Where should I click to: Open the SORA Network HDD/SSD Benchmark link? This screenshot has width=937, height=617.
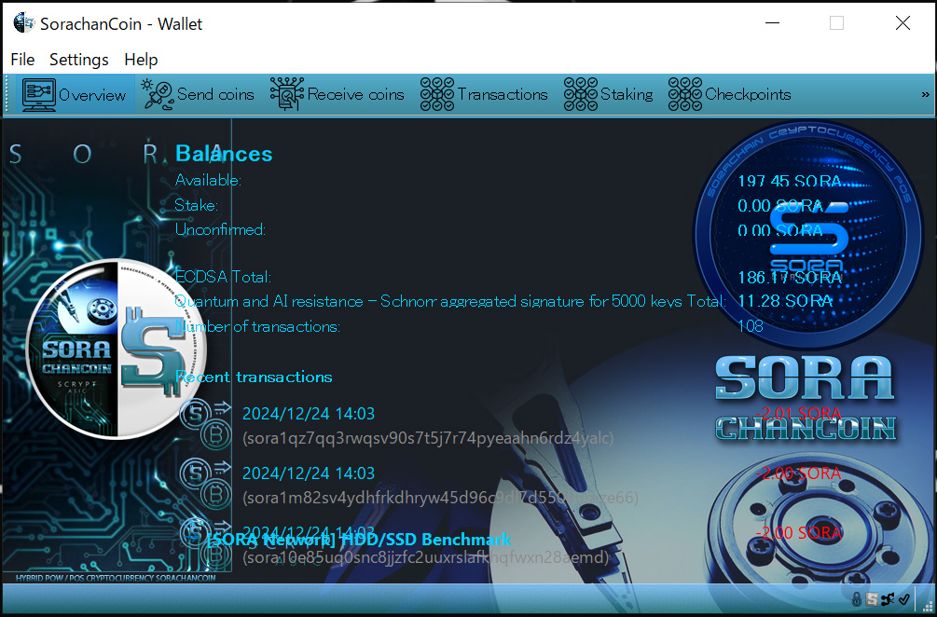pyautogui.click(x=359, y=540)
